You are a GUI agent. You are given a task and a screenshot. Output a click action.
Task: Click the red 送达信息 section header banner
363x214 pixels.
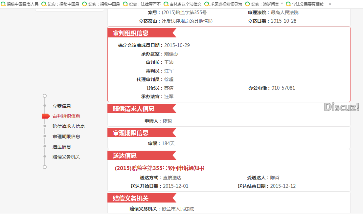pyautogui.click(x=142, y=156)
